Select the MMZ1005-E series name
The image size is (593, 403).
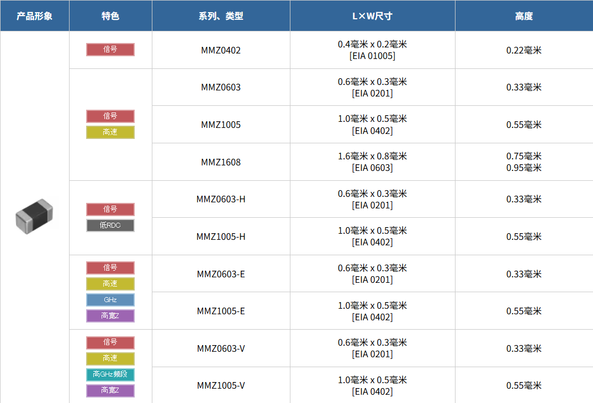point(221,311)
